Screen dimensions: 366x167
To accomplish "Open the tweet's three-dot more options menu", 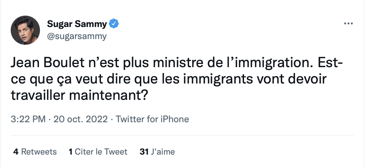I will tap(348, 24).
